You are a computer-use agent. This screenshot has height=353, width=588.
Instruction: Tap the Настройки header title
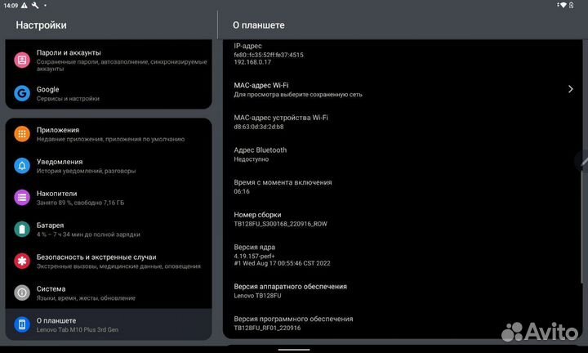[42, 25]
